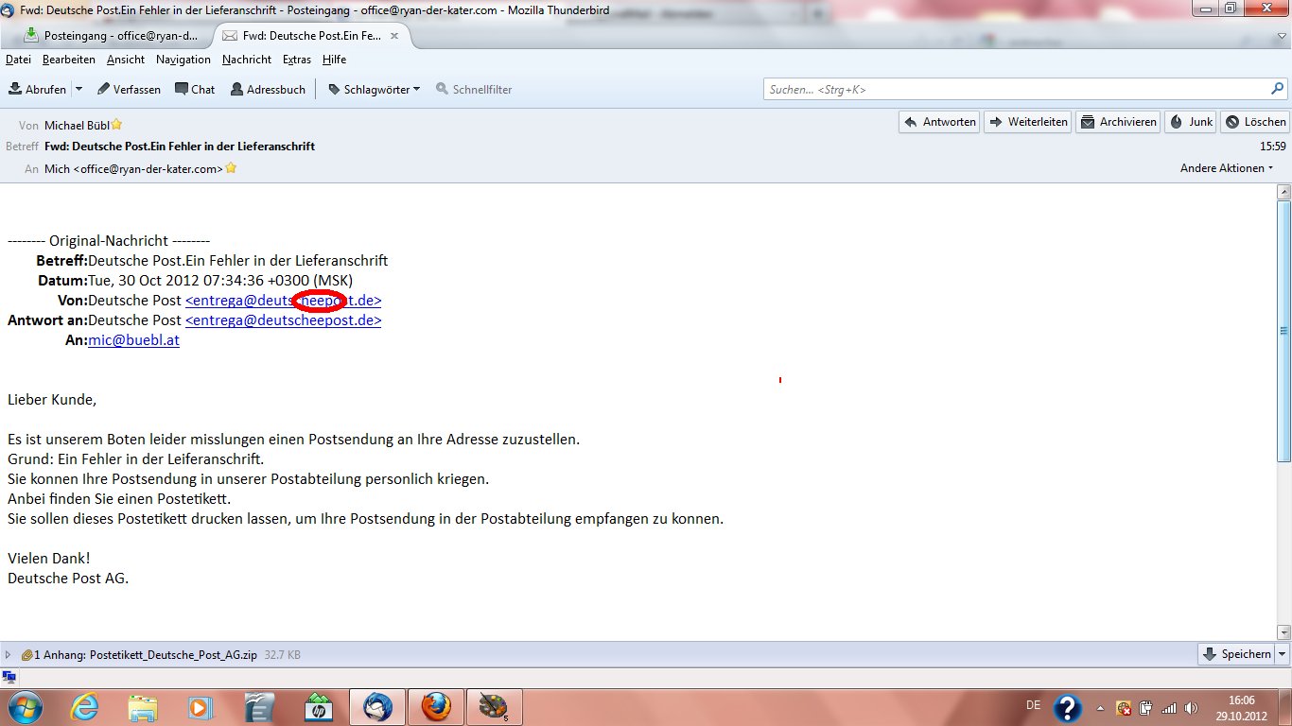Click the Chat speech bubble icon
1292x726 pixels.
click(181, 89)
